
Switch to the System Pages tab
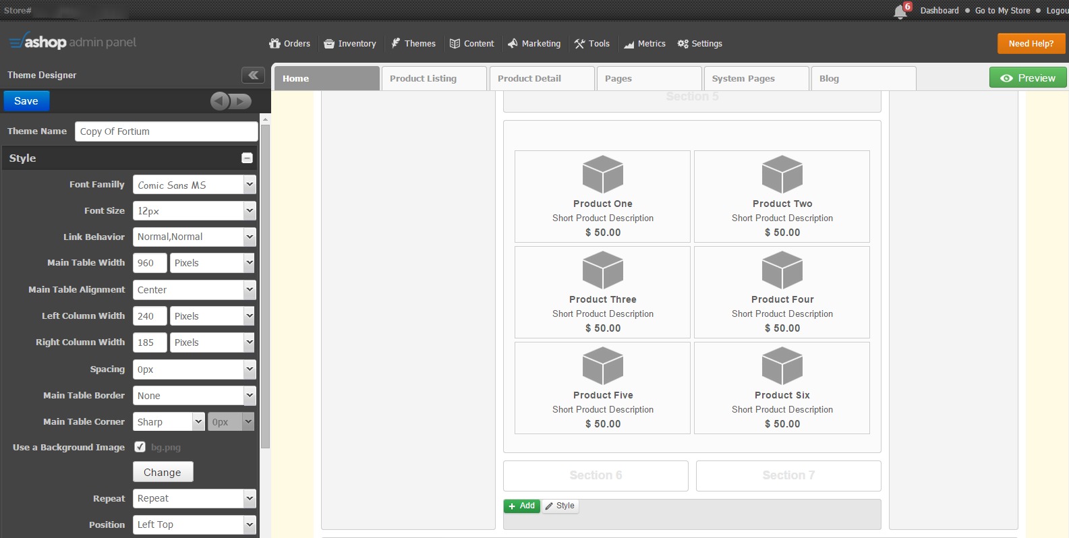tap(757, 78)
